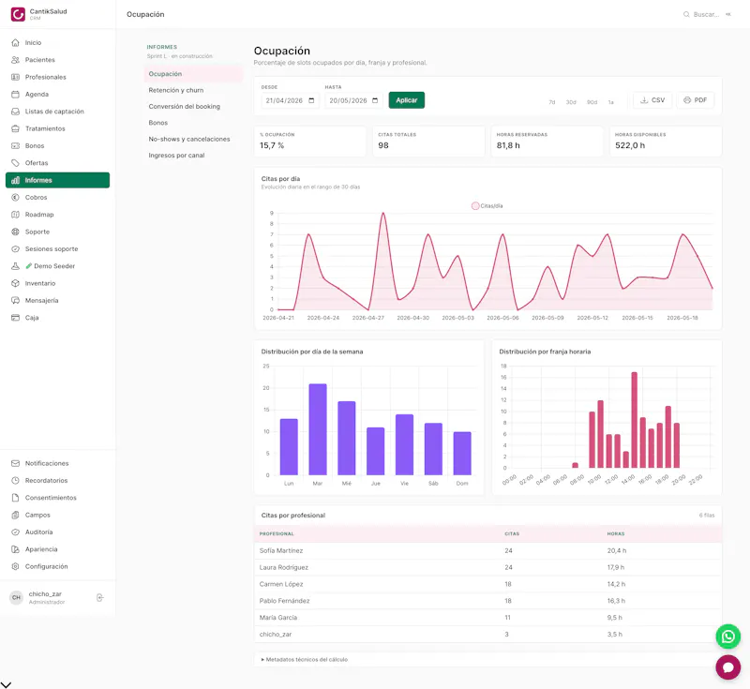The height and width of the screenshot is (689, 750).
Task: Open Auditoría icon in sidebar
Action: (x=15, y=532)
